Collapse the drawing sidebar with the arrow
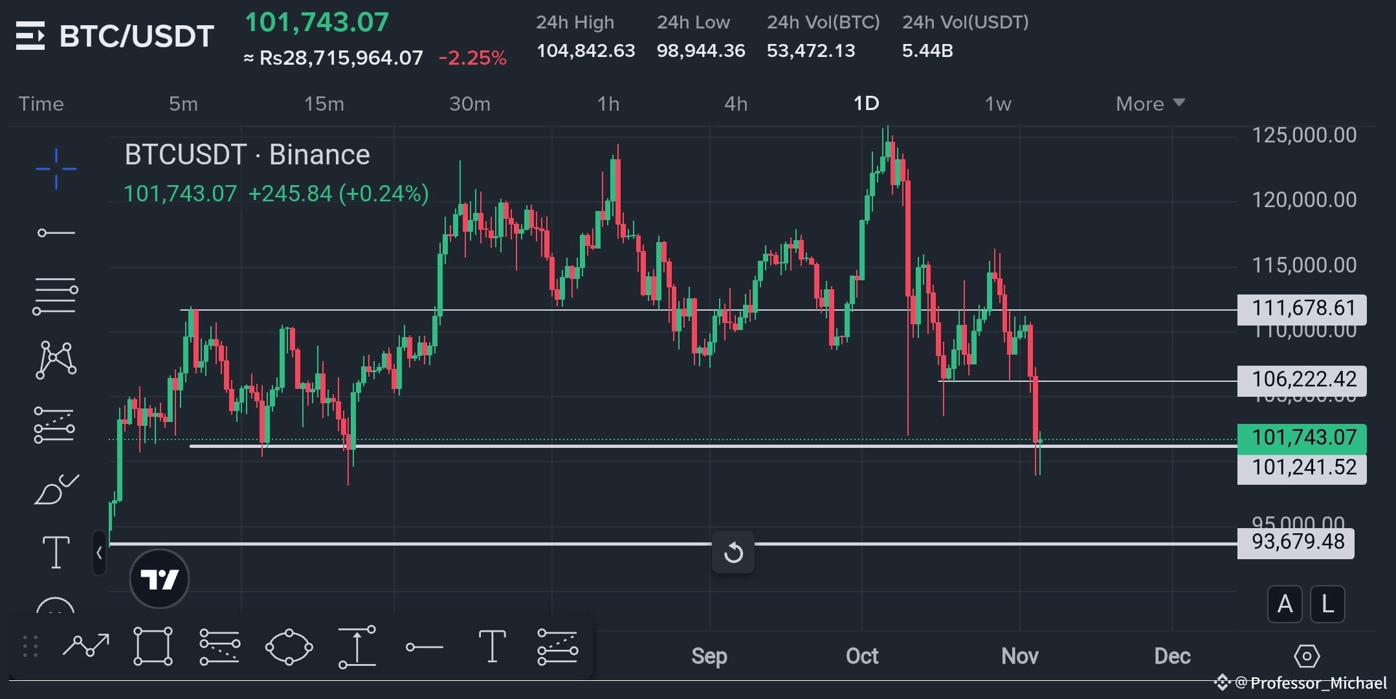Image resolution: width=1396 pixels, height=699 pixels. coord(99,553)
